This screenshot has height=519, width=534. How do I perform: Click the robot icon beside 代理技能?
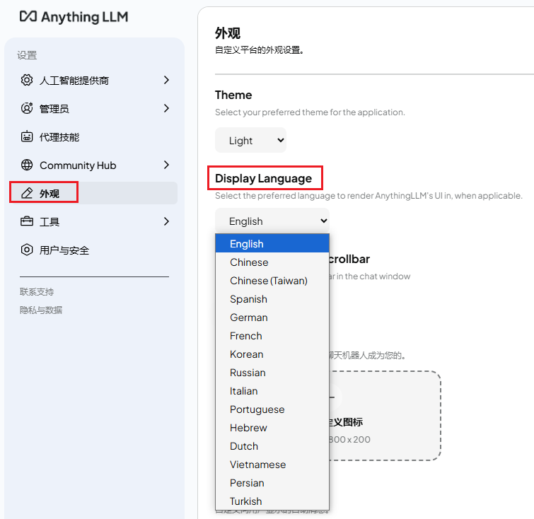(x=27, y=136)
